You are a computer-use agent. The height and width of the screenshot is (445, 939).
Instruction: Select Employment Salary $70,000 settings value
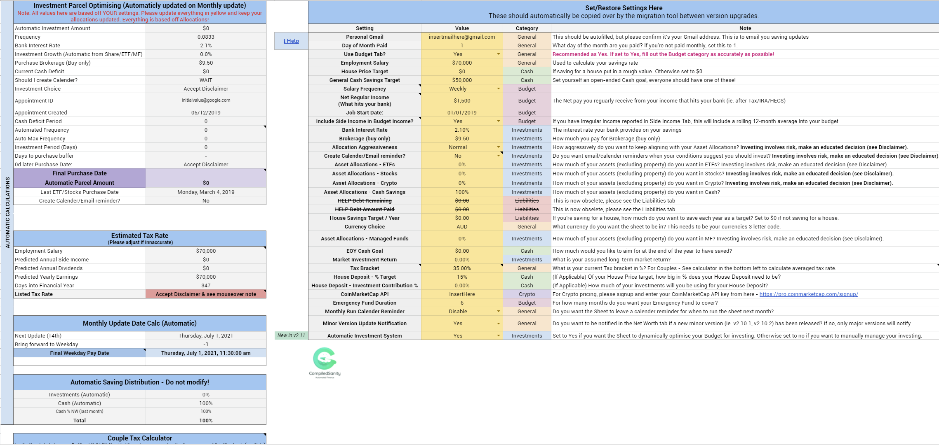pyautogui.click(x=462, y=63)
